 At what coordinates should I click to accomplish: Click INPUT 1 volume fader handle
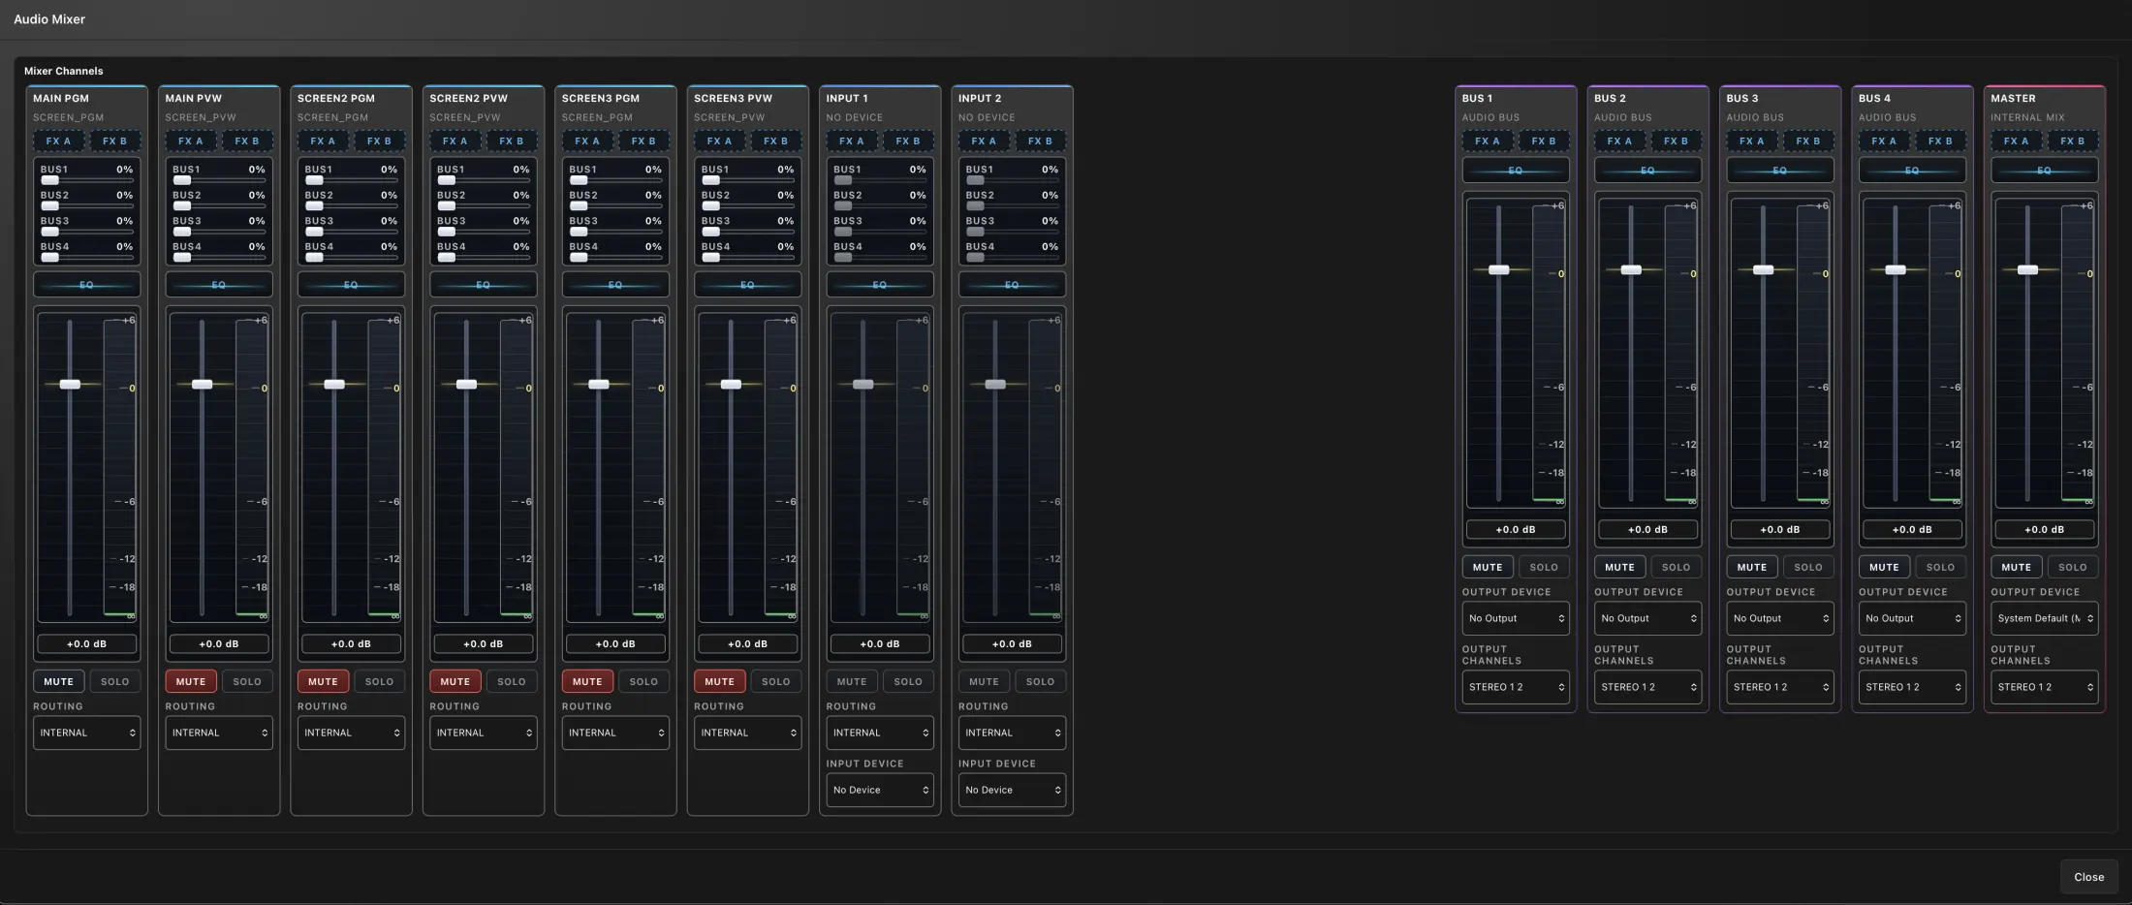[x=862, y=385]
